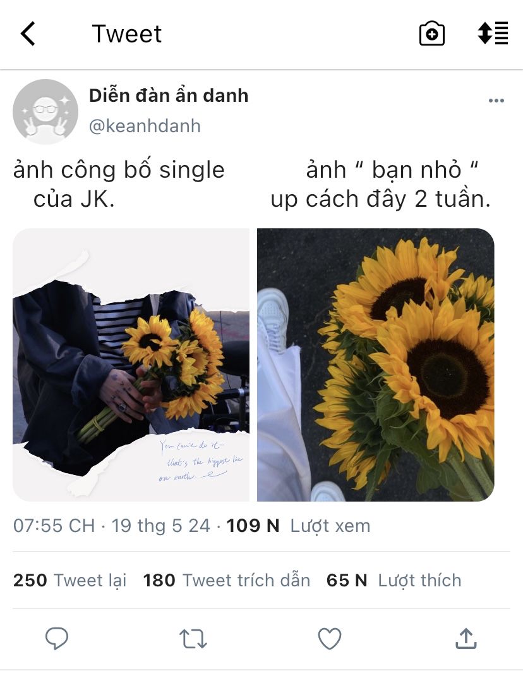Viewport: 523px width, 673px height.
Task: Open the three-dot more options menu
Action: pyautogui.click(x=496, y=101)
